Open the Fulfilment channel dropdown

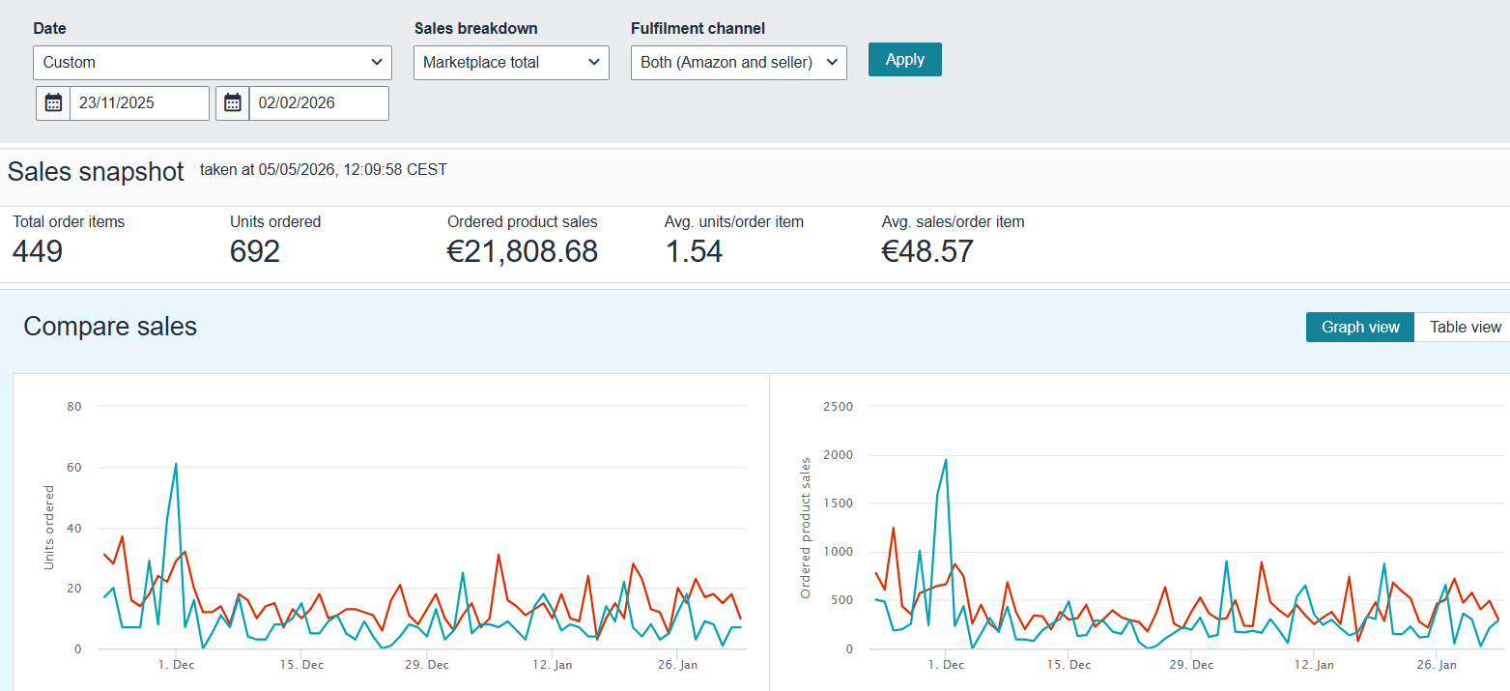point(739,63)
